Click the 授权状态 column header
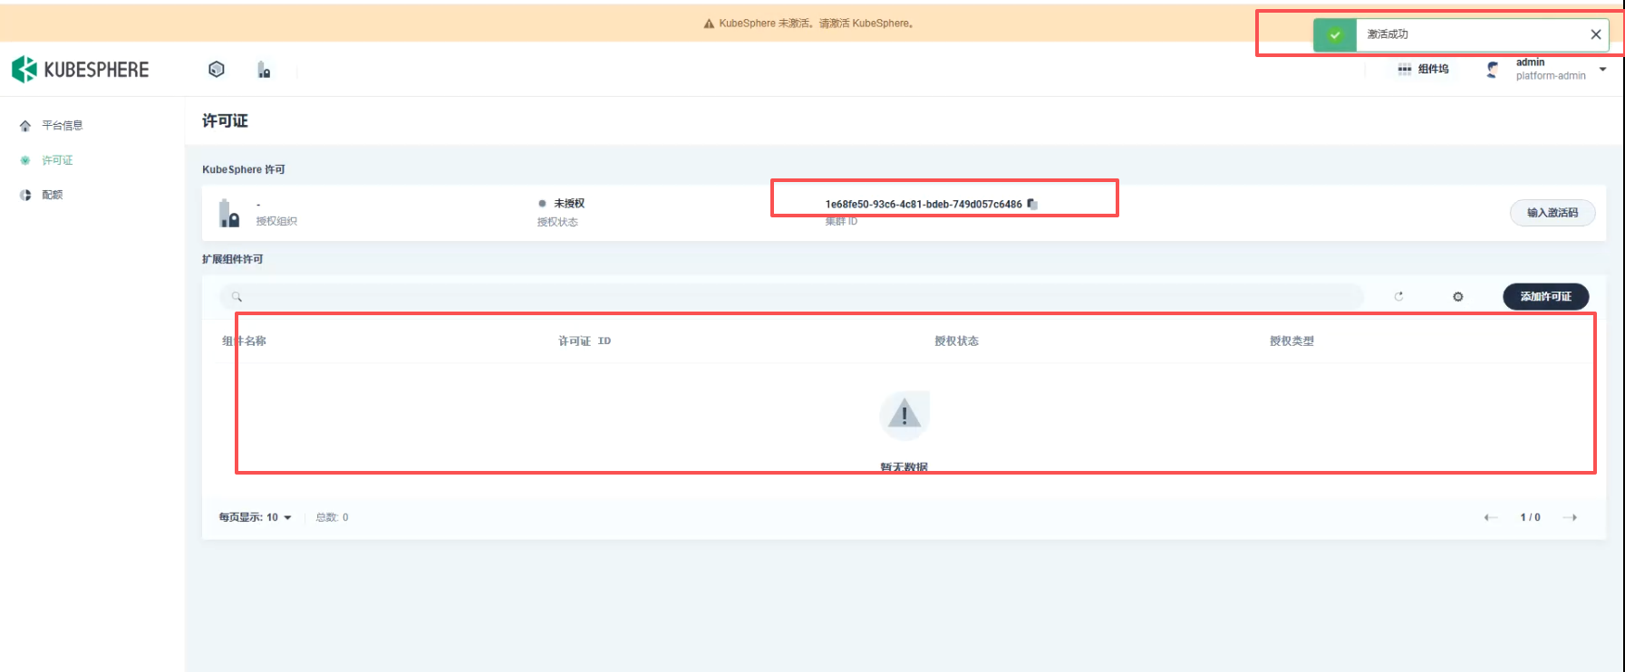Screen dimensions: 1625x672 (x=956, y=341)
